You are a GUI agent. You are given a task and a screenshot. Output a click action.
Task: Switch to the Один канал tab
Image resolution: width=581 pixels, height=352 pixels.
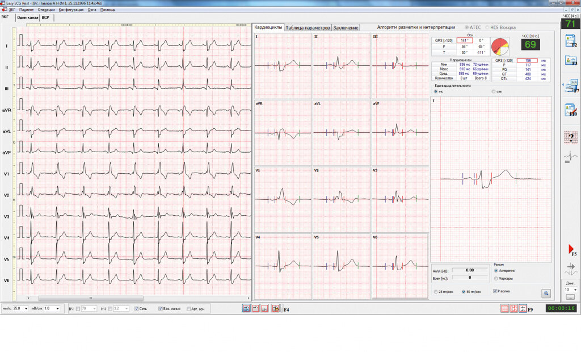coord(27,18)
